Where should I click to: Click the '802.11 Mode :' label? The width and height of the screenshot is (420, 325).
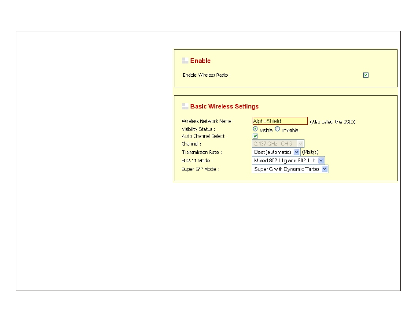tap(197, 161)
